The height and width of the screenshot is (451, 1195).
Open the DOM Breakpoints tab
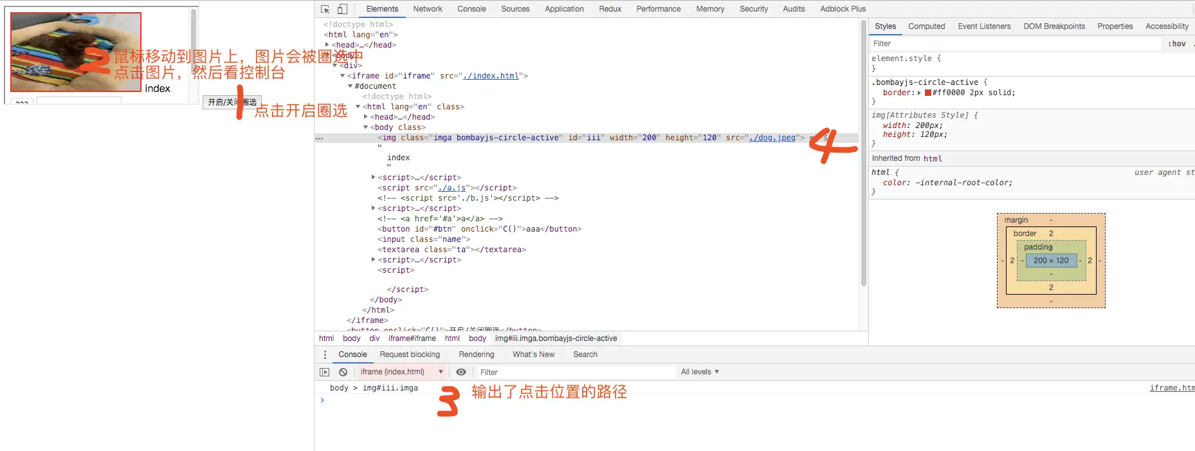click(x=1054, y=26)
